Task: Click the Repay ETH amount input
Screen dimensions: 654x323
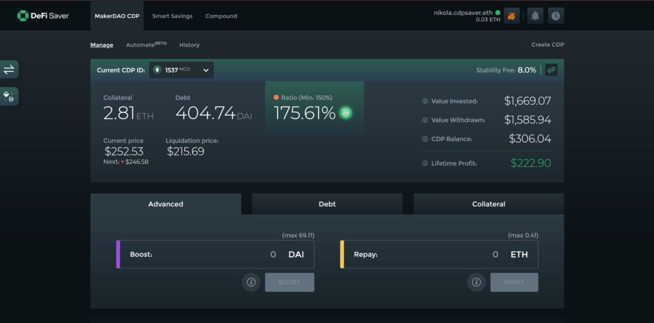Action: coord(439,254)
